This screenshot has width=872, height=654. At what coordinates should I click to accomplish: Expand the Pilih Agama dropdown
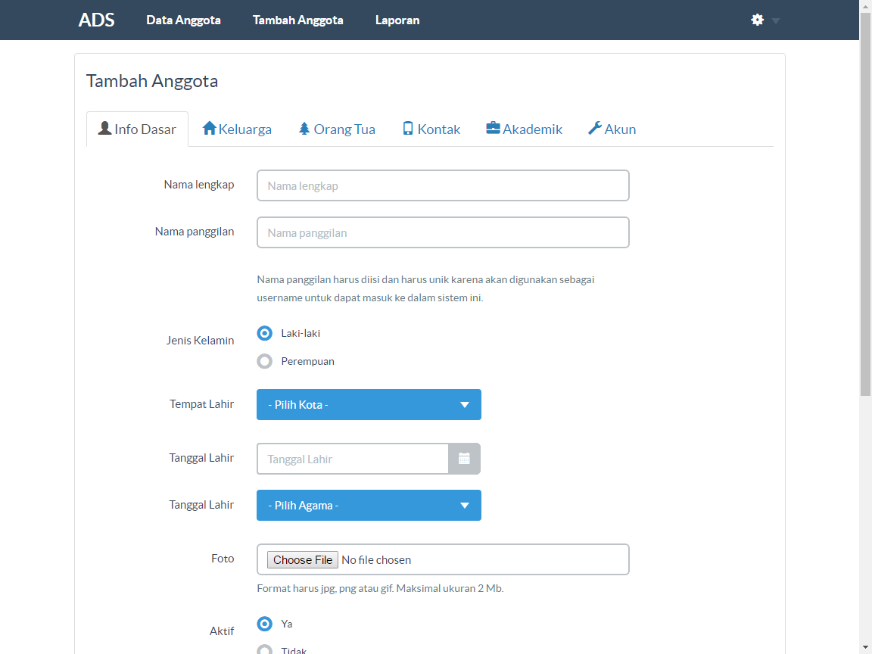[x=369, y=506]
